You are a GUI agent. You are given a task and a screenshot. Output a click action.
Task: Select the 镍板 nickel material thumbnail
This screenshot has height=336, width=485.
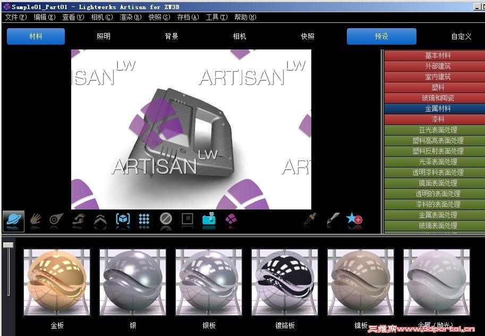pos(361,282)
